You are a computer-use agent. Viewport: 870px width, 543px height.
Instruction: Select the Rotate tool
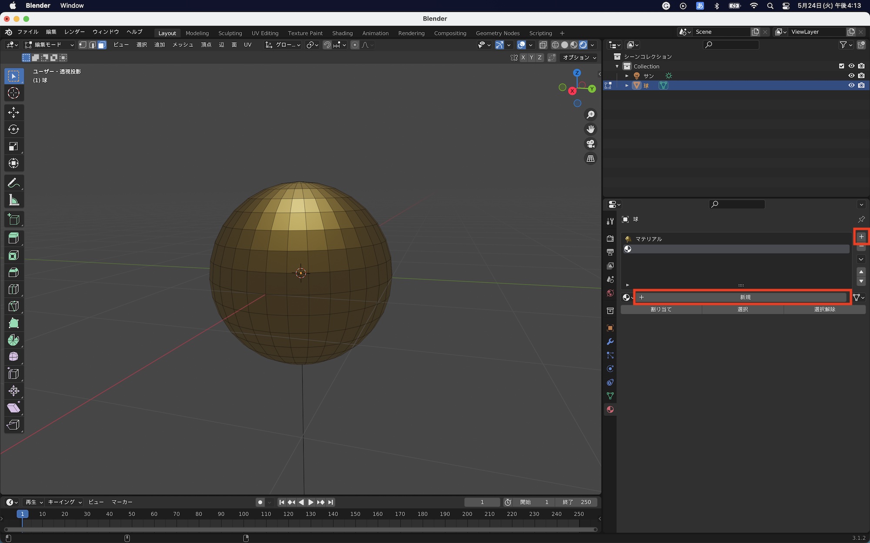tap(13, 129)
